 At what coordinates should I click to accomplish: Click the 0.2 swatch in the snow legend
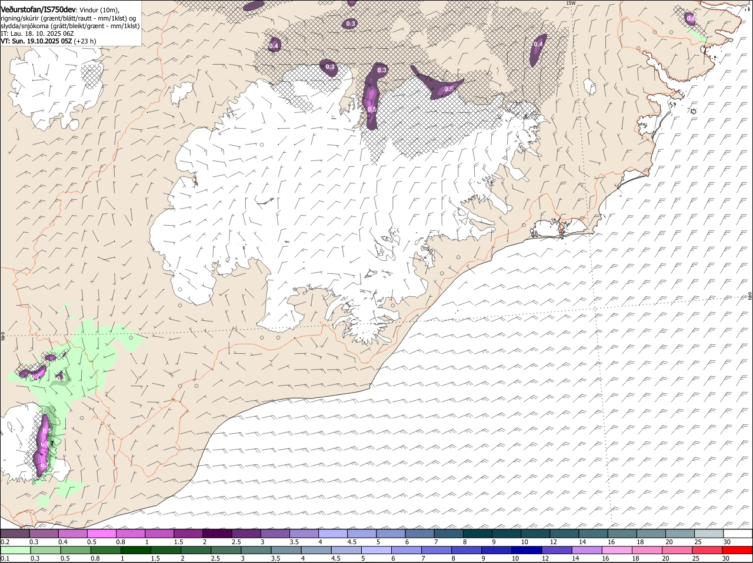15,534
